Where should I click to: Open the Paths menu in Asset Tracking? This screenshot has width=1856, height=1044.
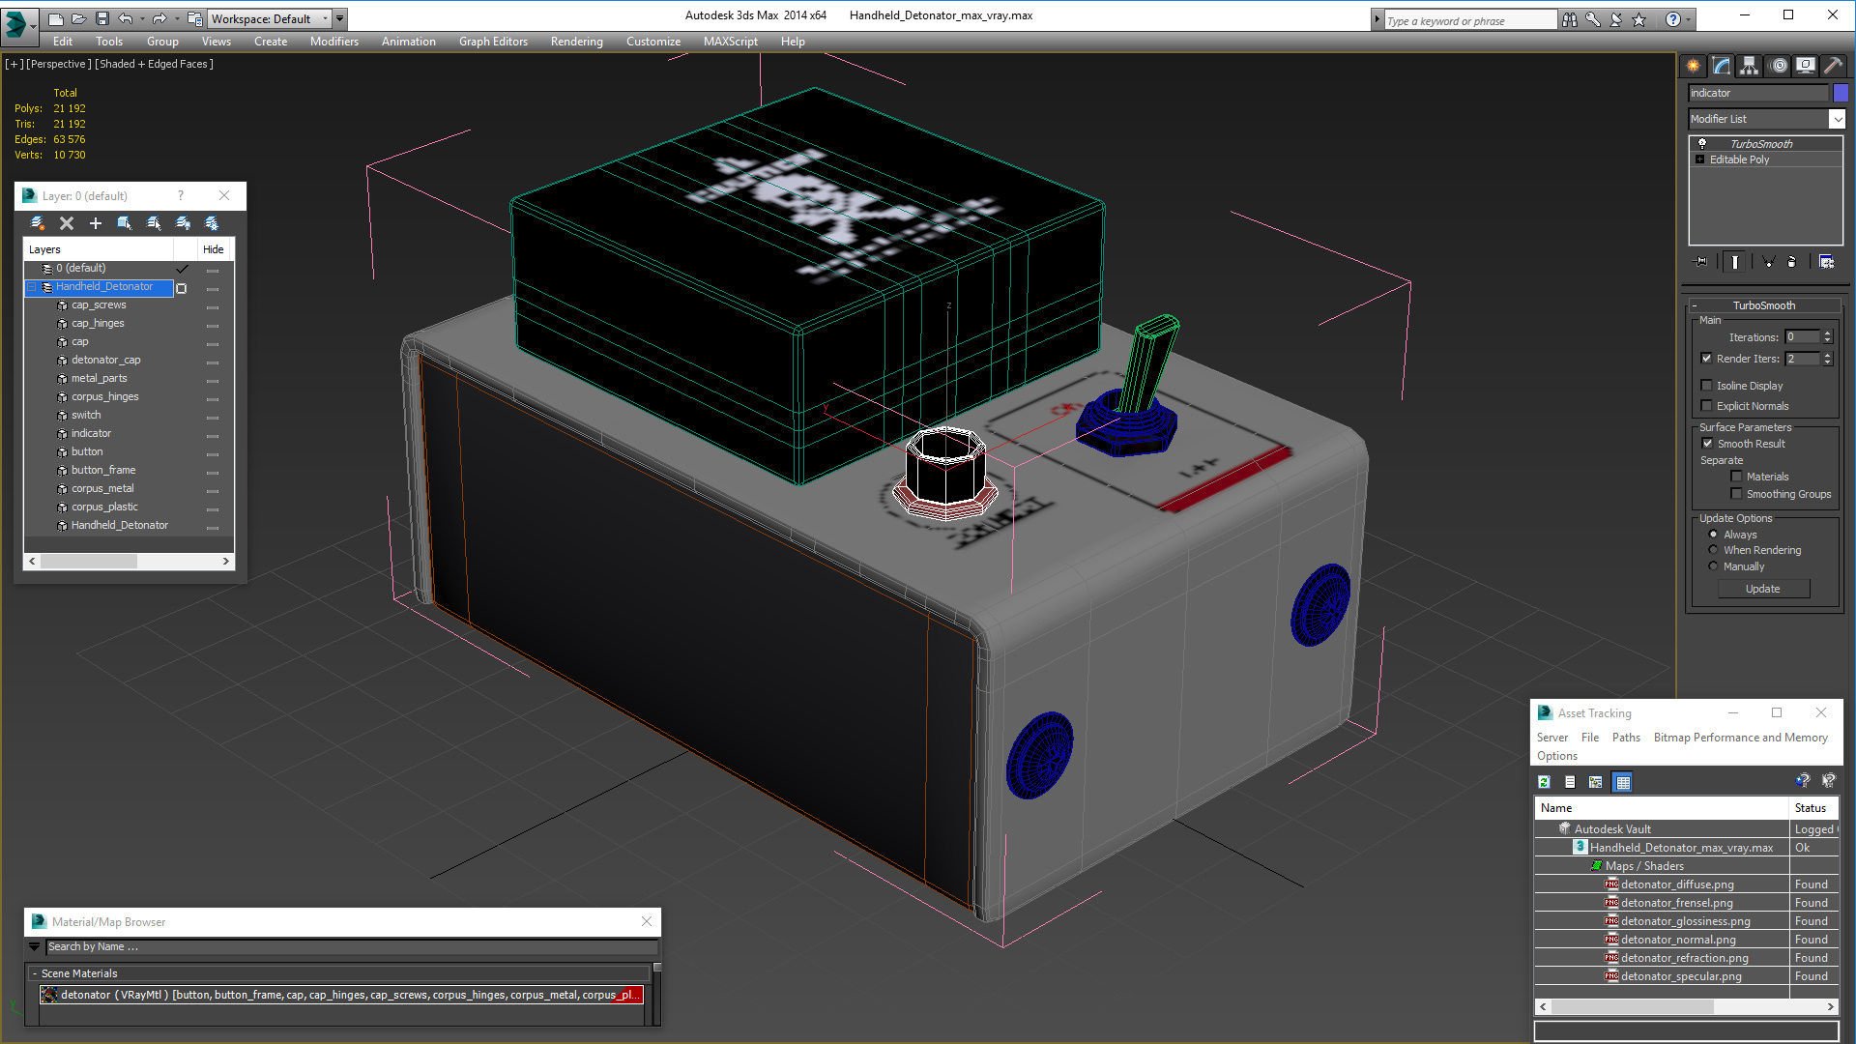click(x=1626, y=738)
